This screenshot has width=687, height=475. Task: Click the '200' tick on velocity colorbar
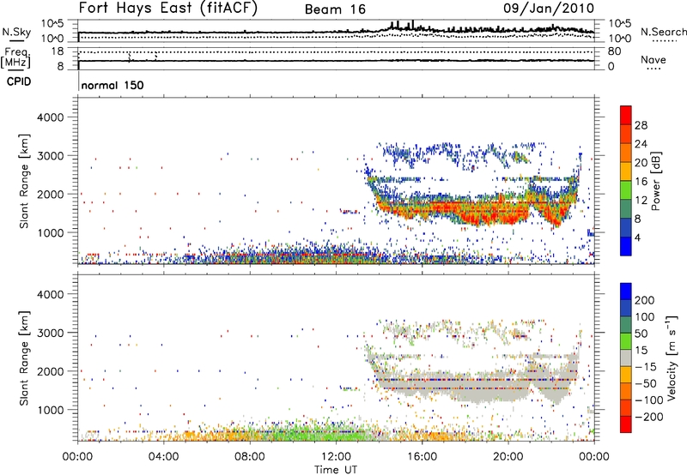(645, 300)
